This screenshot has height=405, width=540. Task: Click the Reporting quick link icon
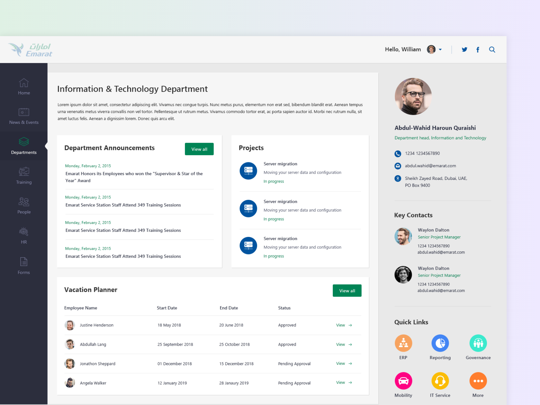coord(440,343)
